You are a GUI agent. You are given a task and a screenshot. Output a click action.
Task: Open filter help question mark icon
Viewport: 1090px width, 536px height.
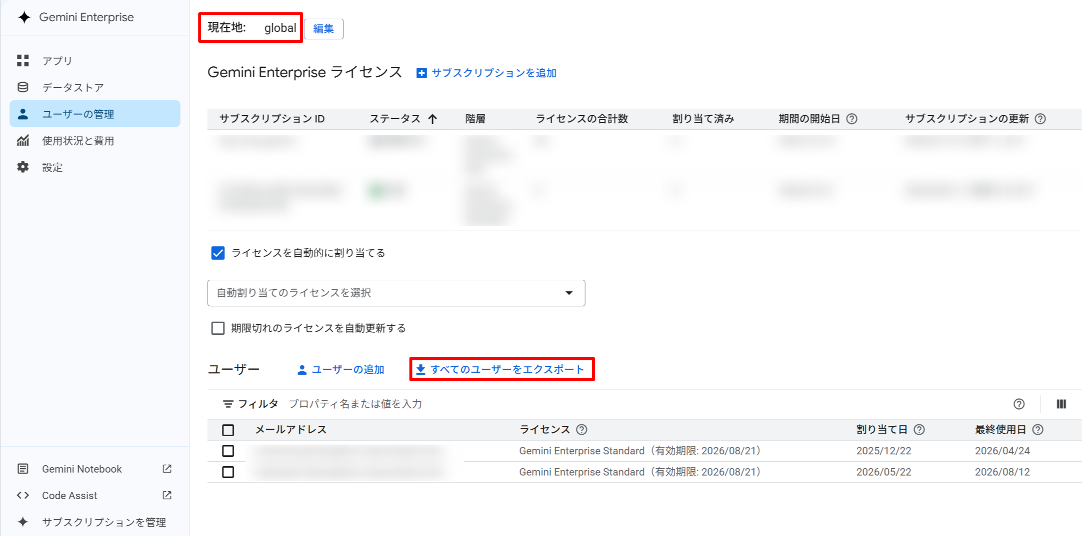click(x=1019, y=404)
